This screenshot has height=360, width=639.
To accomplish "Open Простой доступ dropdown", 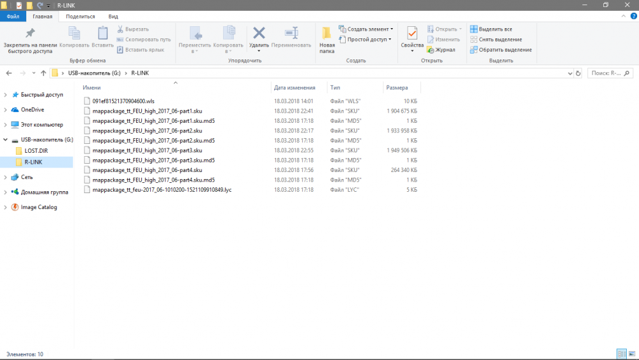I will pos(365,40).
